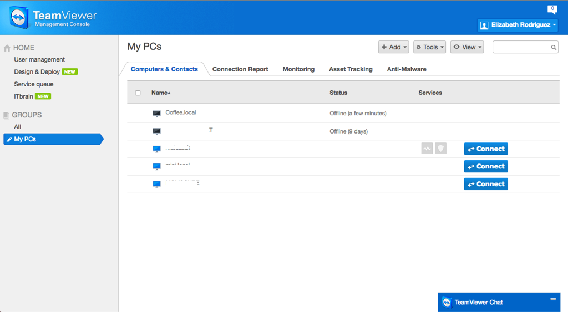Image resolution: width=568 pixels, height=312 pixels.
Task: Click the blue computer icon in services row
Action: pos(156,149)
